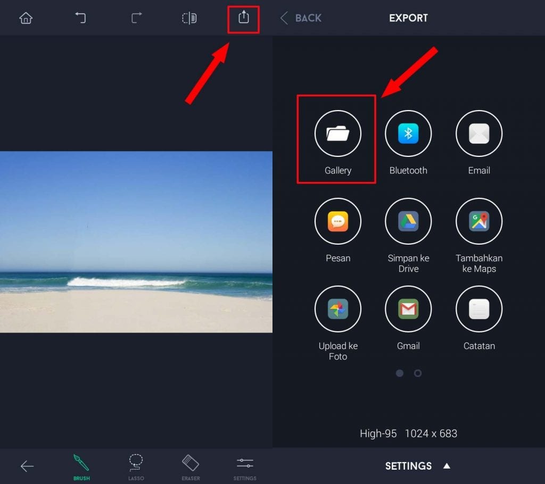Undo the last edit
The image size is (545, 484).
pyautogui.click(x=81, y=18)
